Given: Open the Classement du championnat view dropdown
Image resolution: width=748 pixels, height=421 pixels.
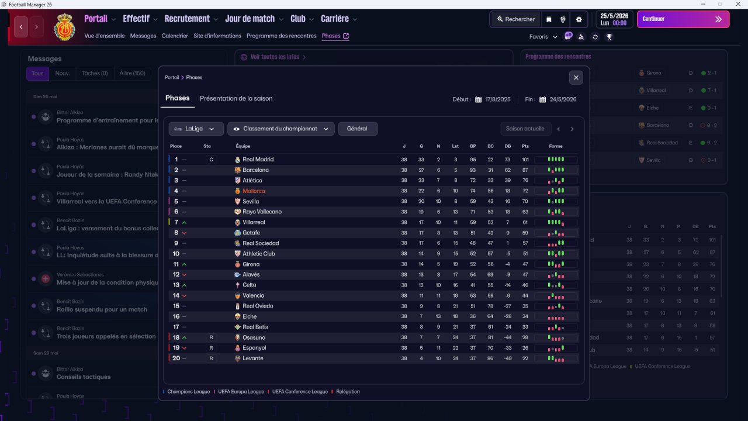Looking at the screenshot, I should (281, 129).
